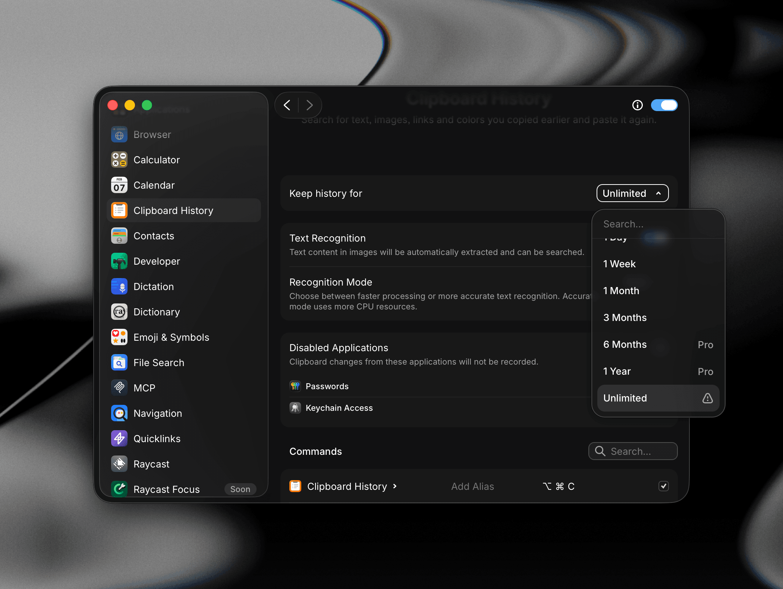
Task: Click the Pro label beside 1 Year
Action: (x=705, y=372)
